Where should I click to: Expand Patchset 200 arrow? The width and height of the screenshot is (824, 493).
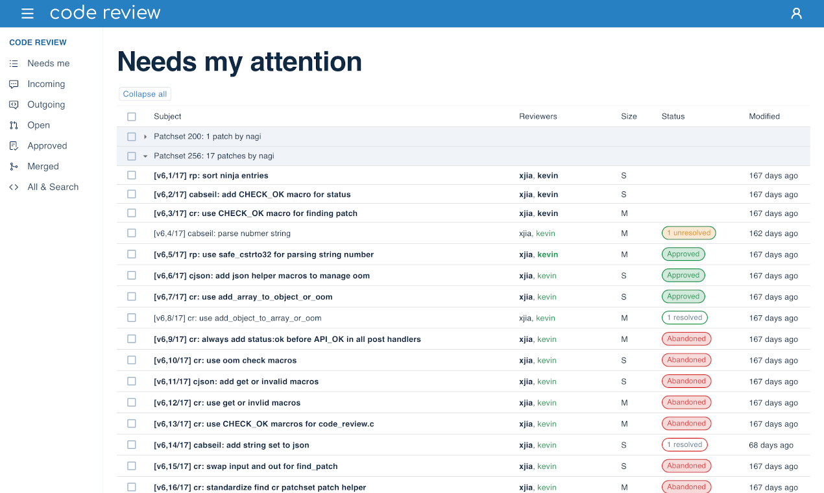tap(145, 137)
